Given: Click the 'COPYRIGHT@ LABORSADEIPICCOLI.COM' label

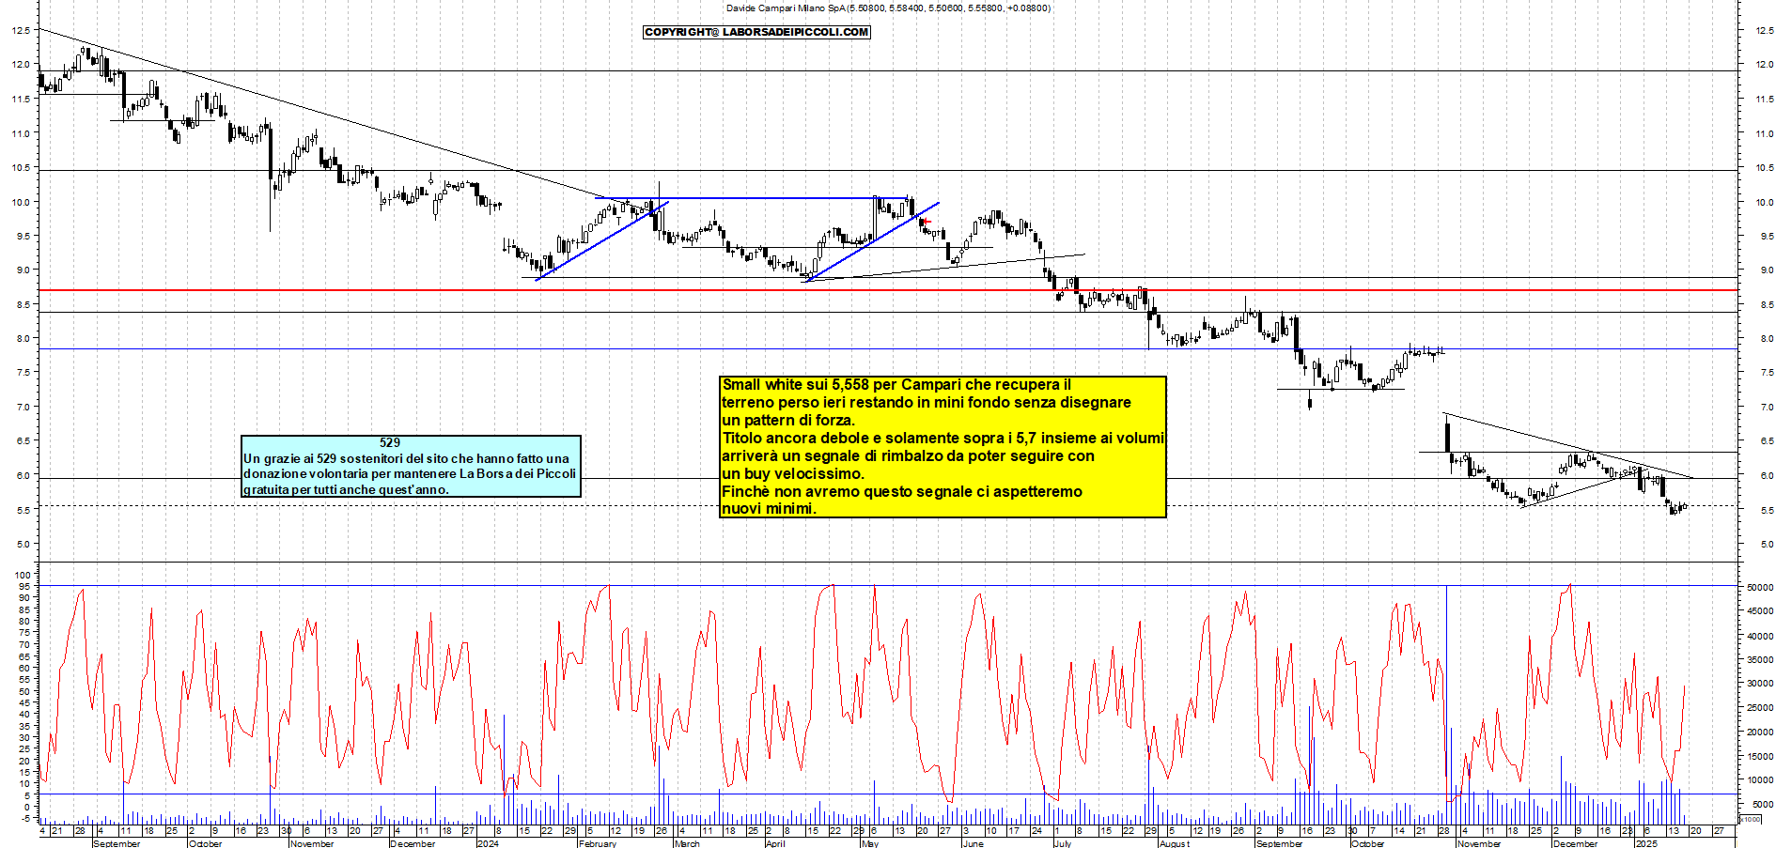Looking at the screenshot, I should click(756, 32).
